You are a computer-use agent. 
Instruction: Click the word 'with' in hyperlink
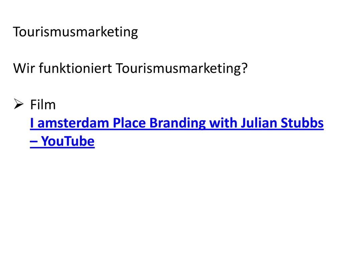(x=223, y=123)
